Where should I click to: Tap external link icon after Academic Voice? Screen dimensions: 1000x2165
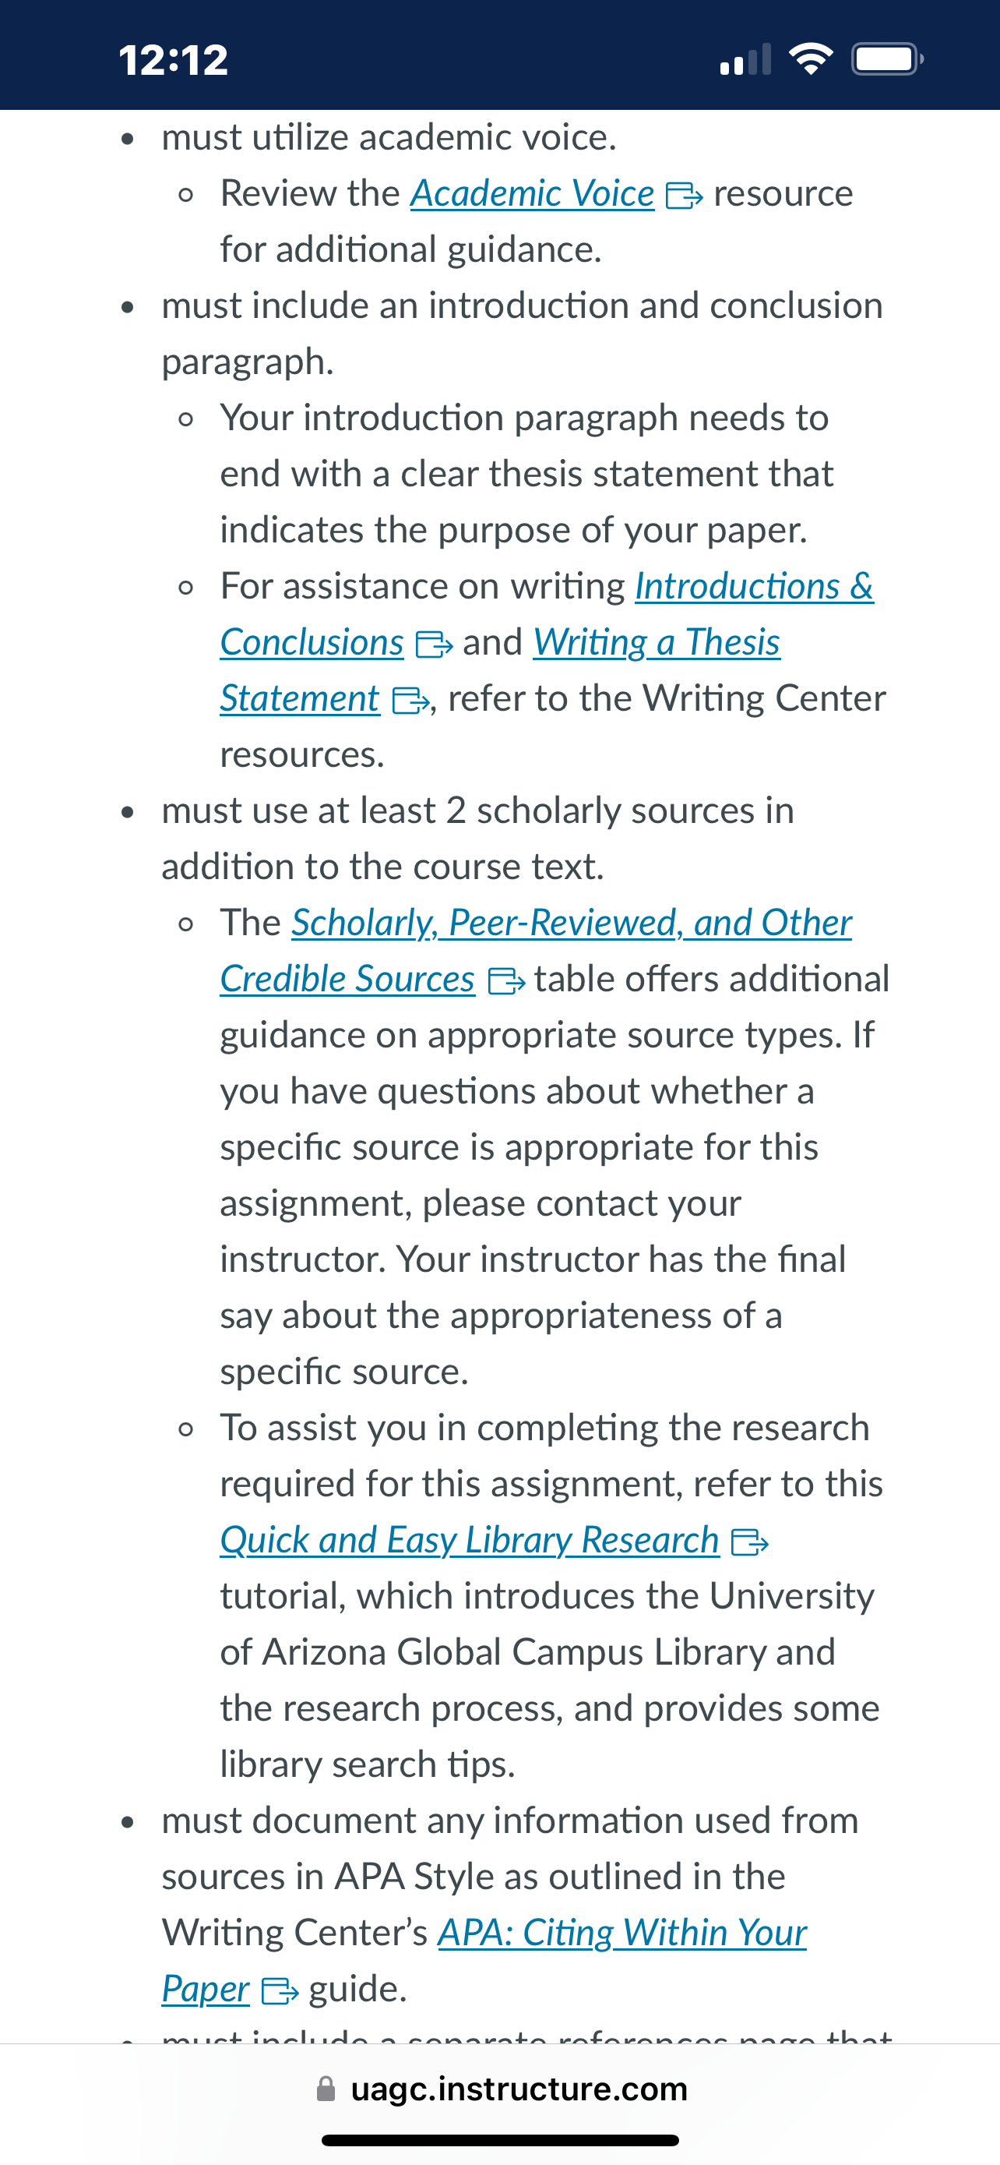point(684,196)
